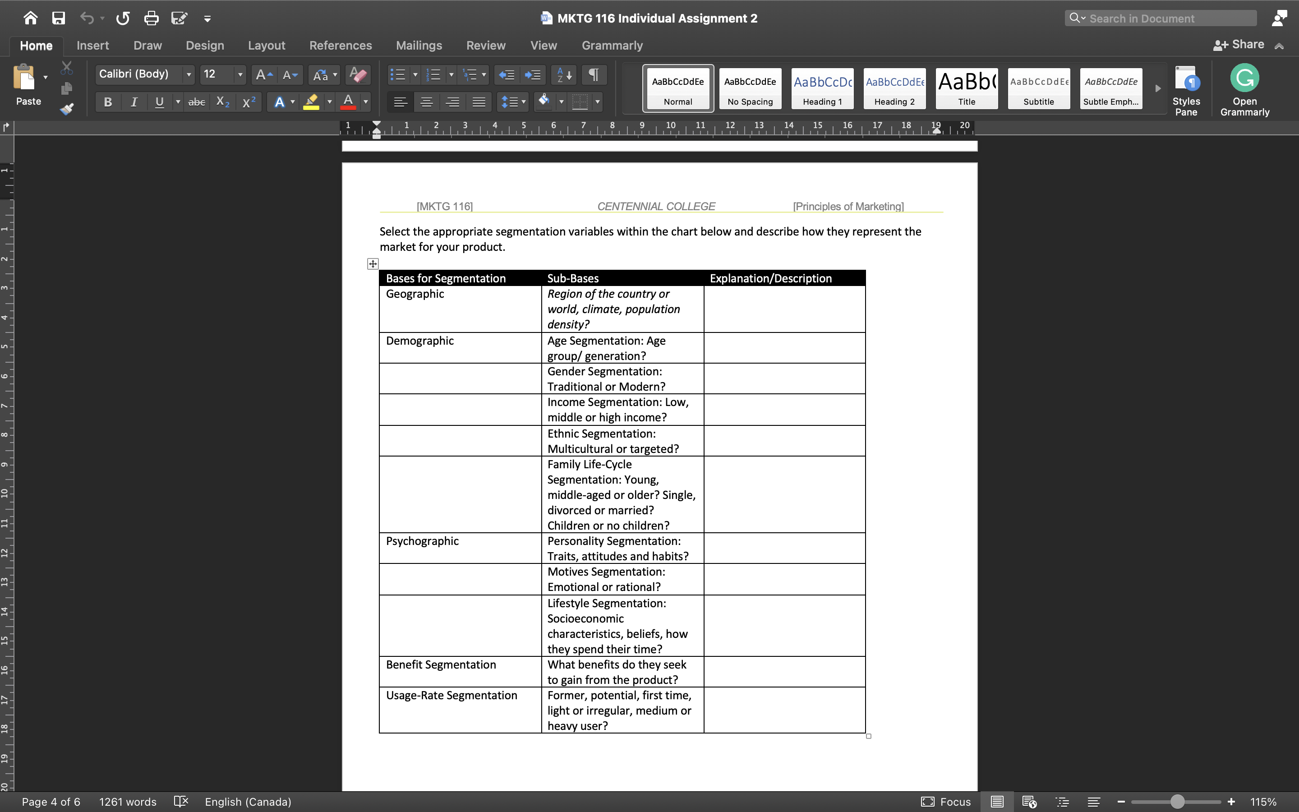
Task: Apply superscript formatting
Action: click(x=249, y=101)
